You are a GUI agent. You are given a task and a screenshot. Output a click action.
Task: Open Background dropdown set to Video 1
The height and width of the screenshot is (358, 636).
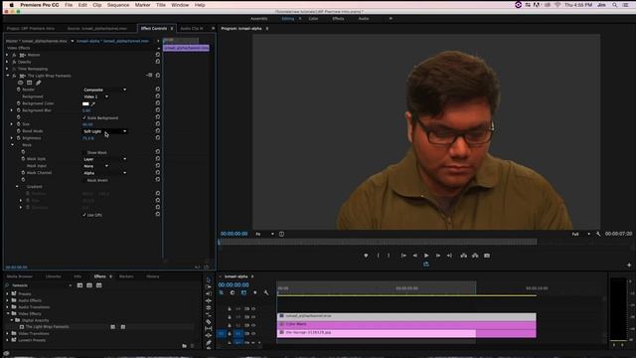[x=95, y=96]
